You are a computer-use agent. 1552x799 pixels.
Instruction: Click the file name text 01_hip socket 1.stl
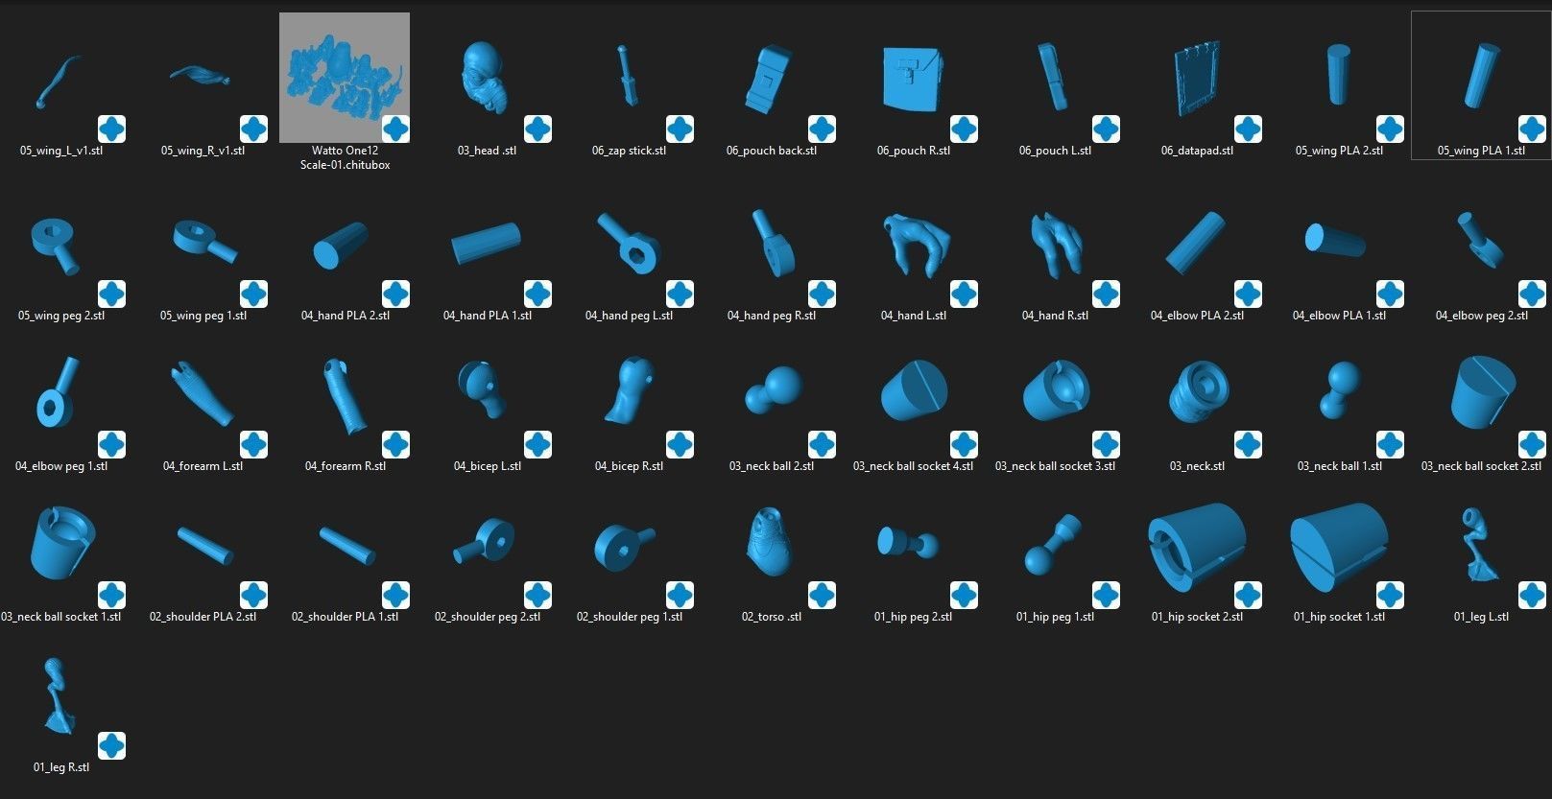pos(1339,617)
